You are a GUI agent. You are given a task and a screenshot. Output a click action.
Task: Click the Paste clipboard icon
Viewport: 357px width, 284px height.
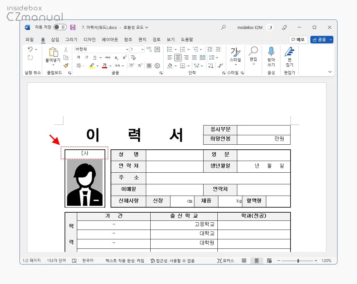point(53,52)
